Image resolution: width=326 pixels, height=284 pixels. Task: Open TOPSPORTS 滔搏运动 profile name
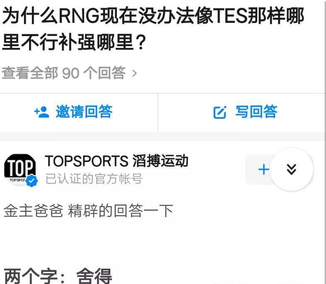coord(117,161)
